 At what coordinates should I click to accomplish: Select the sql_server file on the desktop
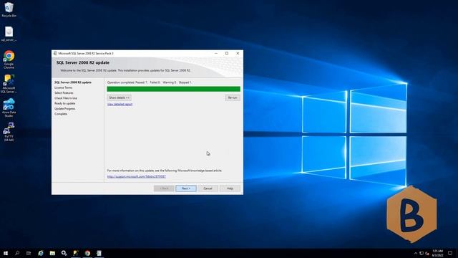pos(9,34)
